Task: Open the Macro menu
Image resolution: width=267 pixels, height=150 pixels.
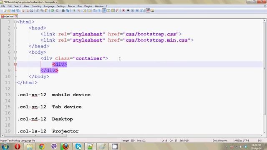Action: click(71, 6)
